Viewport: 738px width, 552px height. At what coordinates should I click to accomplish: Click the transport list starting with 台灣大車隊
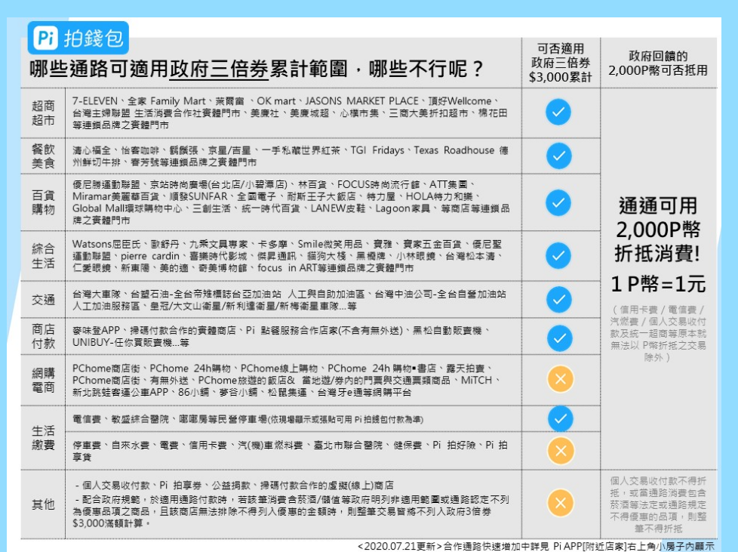coord(289,300)
